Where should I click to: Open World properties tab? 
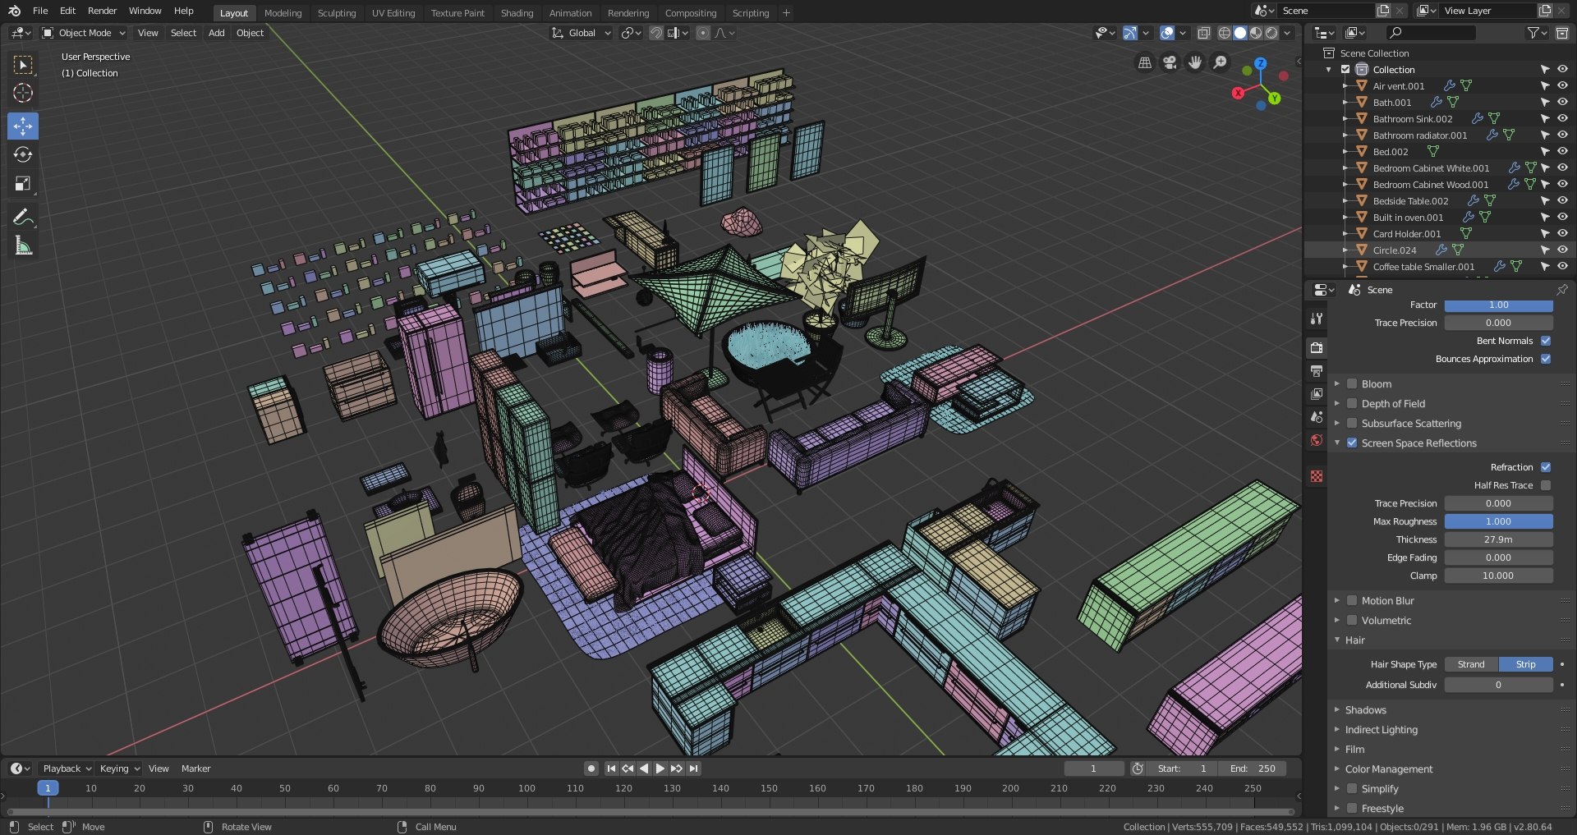[1317, 440]
